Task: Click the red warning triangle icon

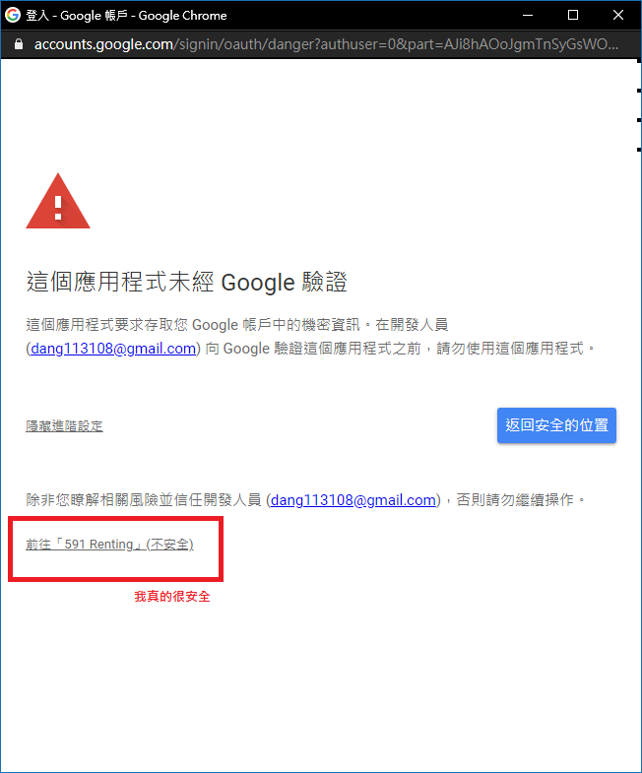Action: coord(58,201)
